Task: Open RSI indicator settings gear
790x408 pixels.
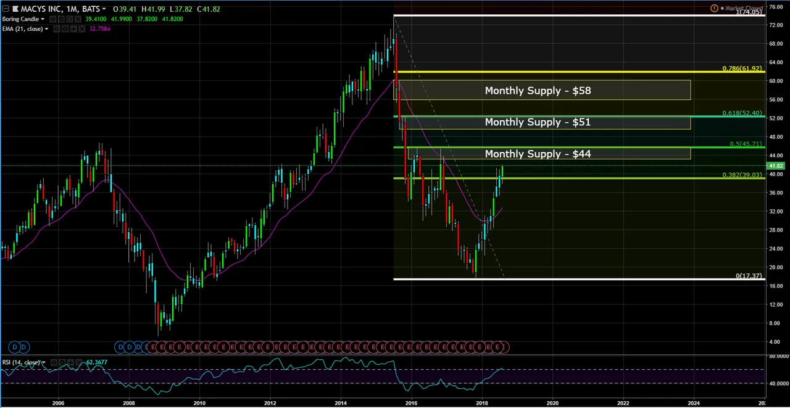Action: coord(62,362)
